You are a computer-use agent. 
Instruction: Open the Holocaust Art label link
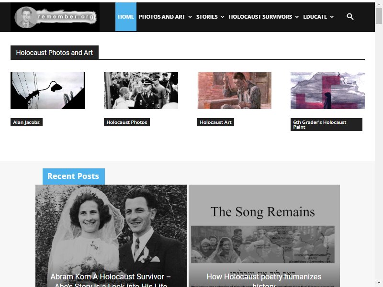click(215, 122)
